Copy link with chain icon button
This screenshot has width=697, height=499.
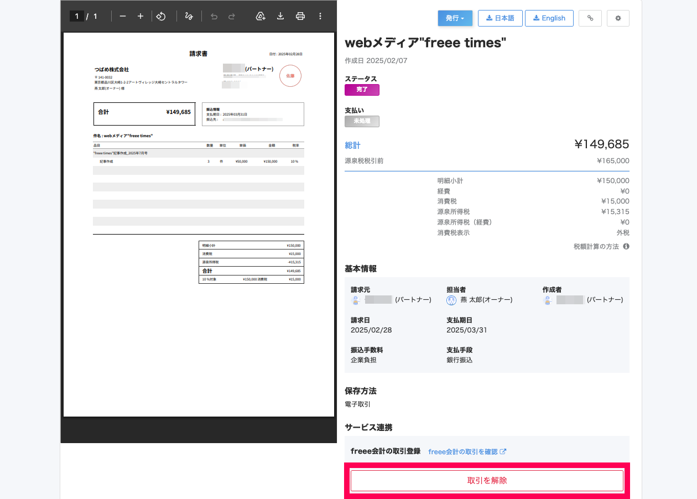pyautogui.click(x=590, y=18)
